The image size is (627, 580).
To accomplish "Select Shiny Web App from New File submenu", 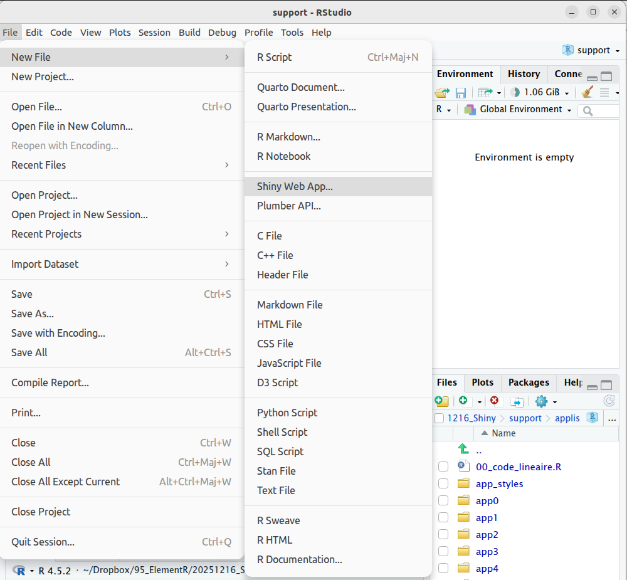I will [295, 186].
